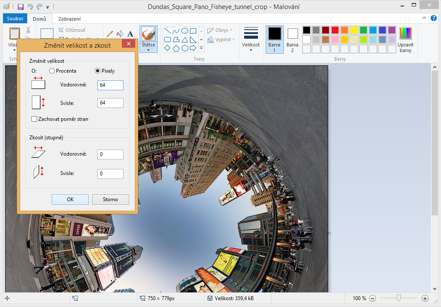
Task: Pick the yellow color swatch
Action: pyautogui.click(x=354, y=30)
